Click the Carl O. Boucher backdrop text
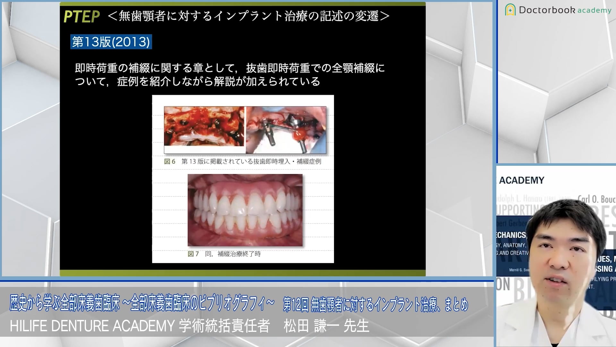 [596, 199]
